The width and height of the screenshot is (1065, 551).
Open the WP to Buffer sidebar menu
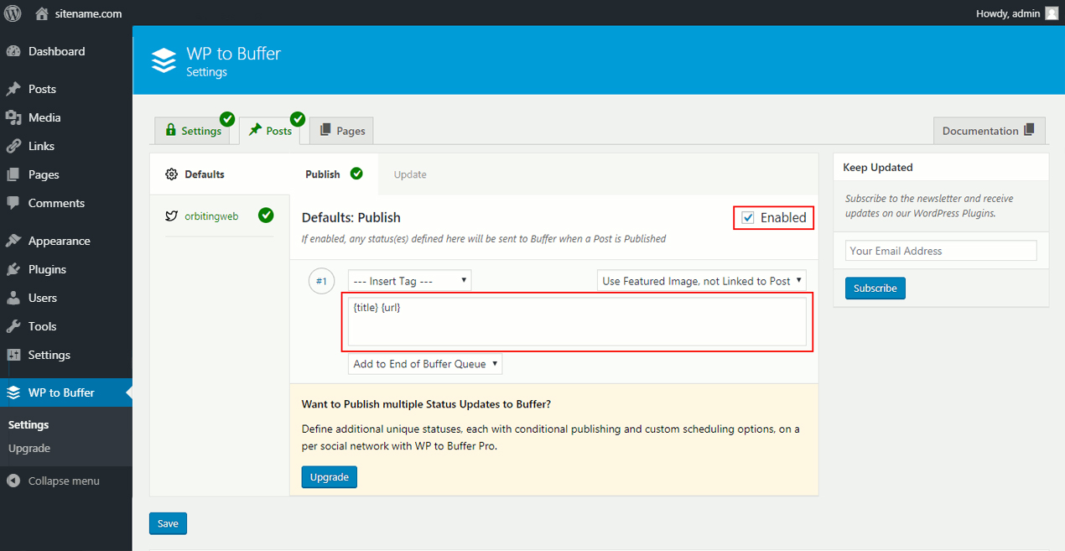point(66,392)
